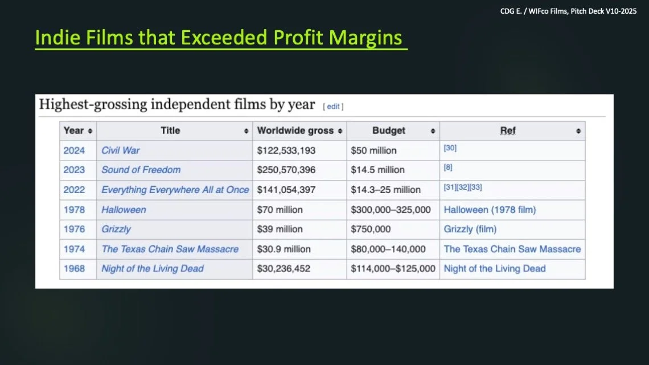Open the Halloween title link
This screenshot has width=649, height=365.
click(124, 210)
